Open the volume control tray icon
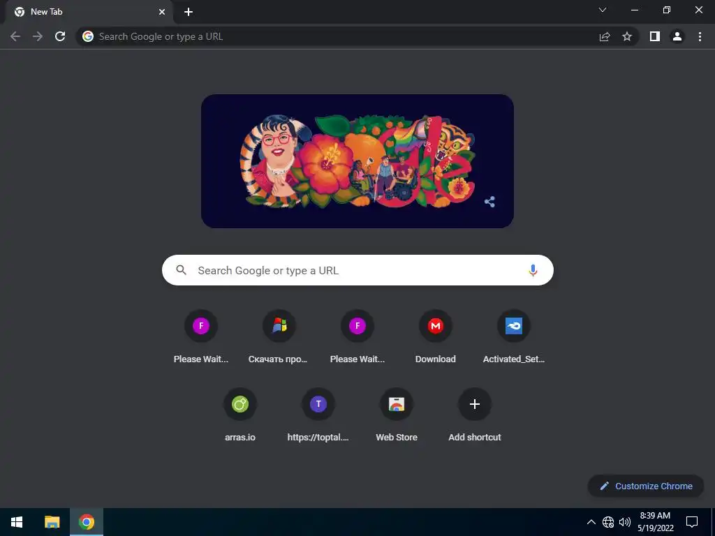Image resolution: width=715 pixels, height=536 pixels. coord(624,522)
